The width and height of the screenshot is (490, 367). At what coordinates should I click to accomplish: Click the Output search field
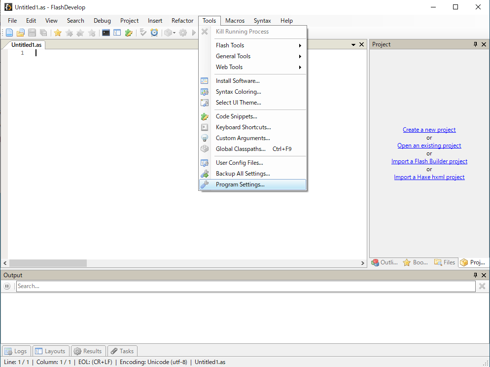[x=246, y=286]
